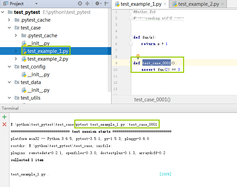Fold the test_case_0001 function at line 9
237x187 pixels.
pos(131,63)
